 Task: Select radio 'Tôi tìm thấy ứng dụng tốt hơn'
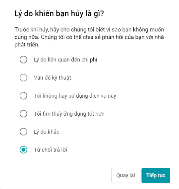[24, 114]
